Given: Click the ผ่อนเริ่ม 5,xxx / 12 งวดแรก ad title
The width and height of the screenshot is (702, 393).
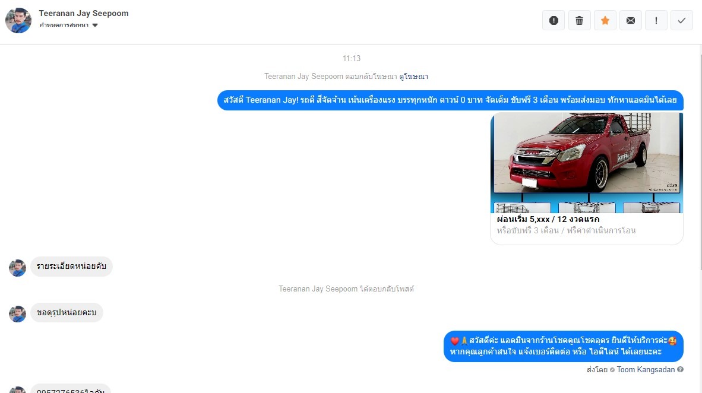Looking at the screenshot, I should pyautogui.click(x=548, y=219).
